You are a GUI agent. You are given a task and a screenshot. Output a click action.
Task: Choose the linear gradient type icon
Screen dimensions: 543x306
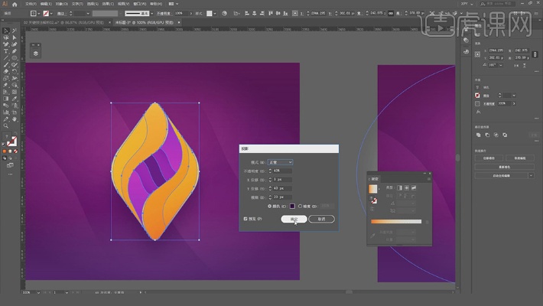(x=399, y=187)
